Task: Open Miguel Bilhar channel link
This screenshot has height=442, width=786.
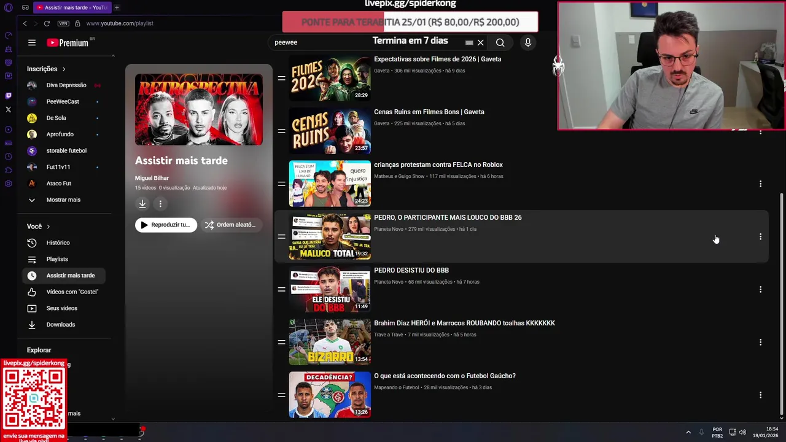Action: pos(152,178)
